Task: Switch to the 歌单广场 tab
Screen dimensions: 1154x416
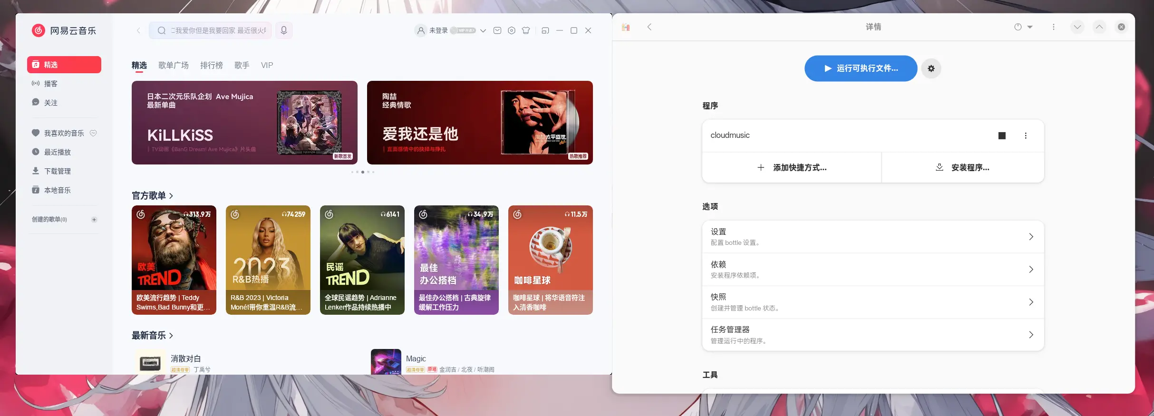Action: (x=174, y=65)
